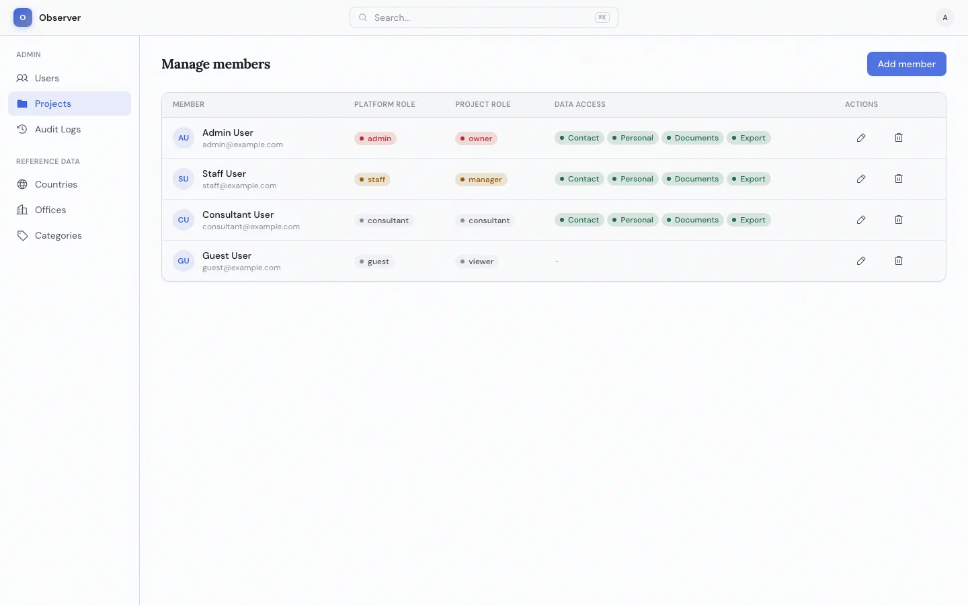Click guest@example.com email
Screen dimensions: 968x605
tap(241, 268)
